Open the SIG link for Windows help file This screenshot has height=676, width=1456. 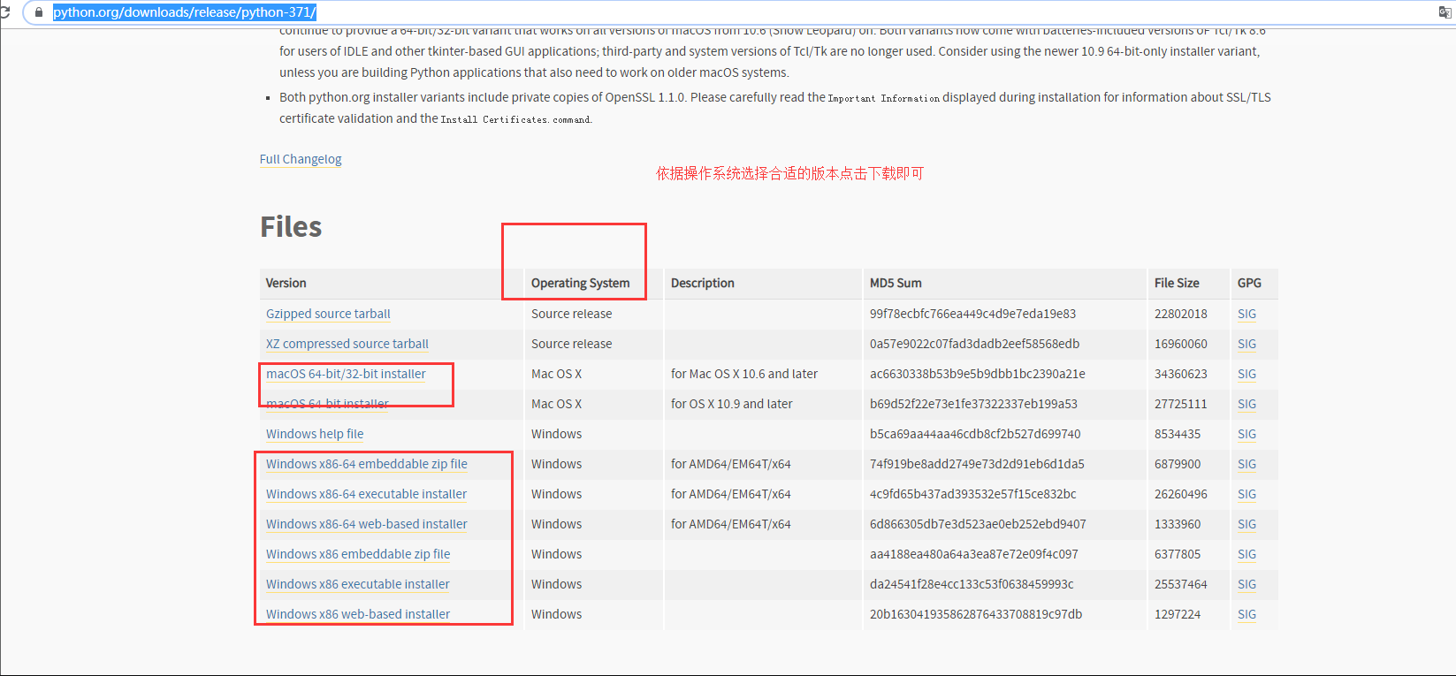click(1246, 434)
